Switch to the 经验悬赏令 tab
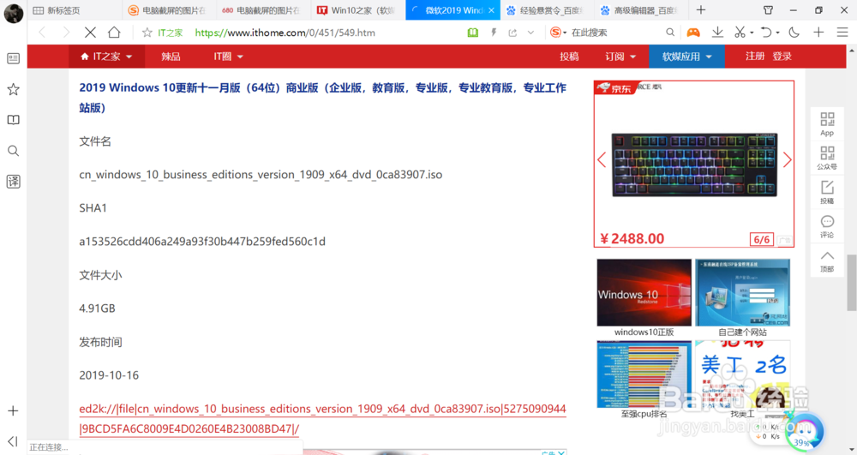This screenshot has height=455, width=857. 547,10
